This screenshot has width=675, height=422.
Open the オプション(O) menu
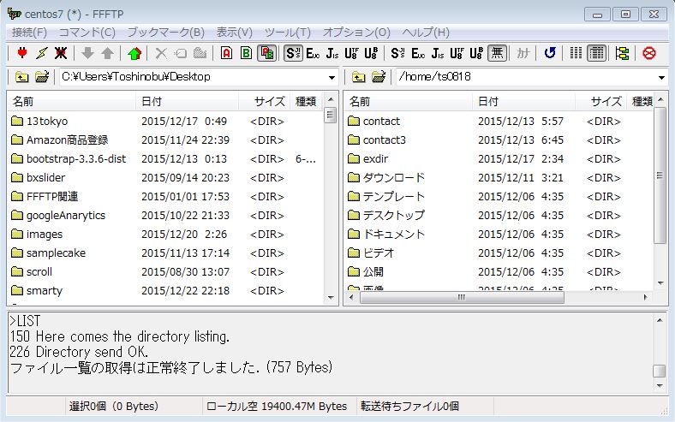coord(356,33)
